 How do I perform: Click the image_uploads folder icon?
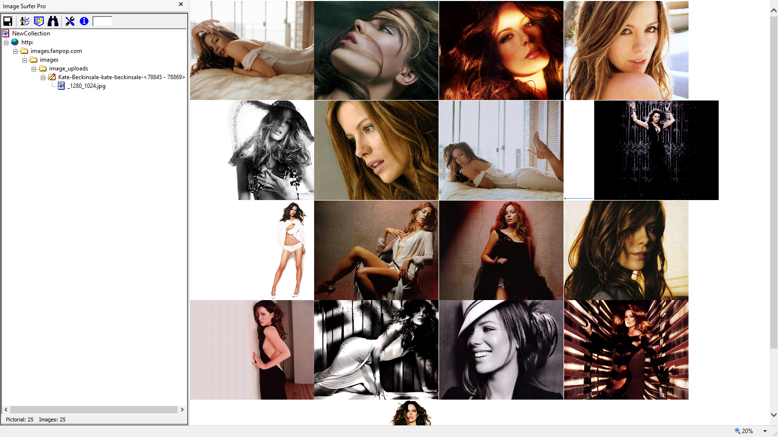pyautogui.click(x=43, y=68)
